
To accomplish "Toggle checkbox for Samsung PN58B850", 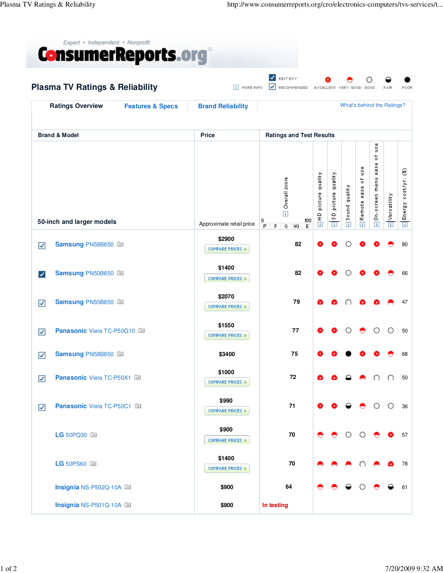I will point(42,355).
